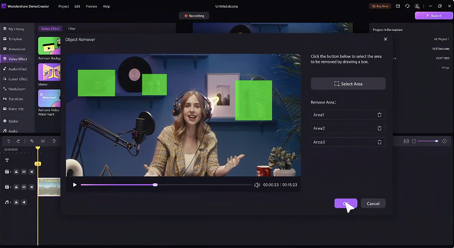Screen dimensions: 454x248
Task: Click the Video Clip on the timeline
Action: point(49,187)
